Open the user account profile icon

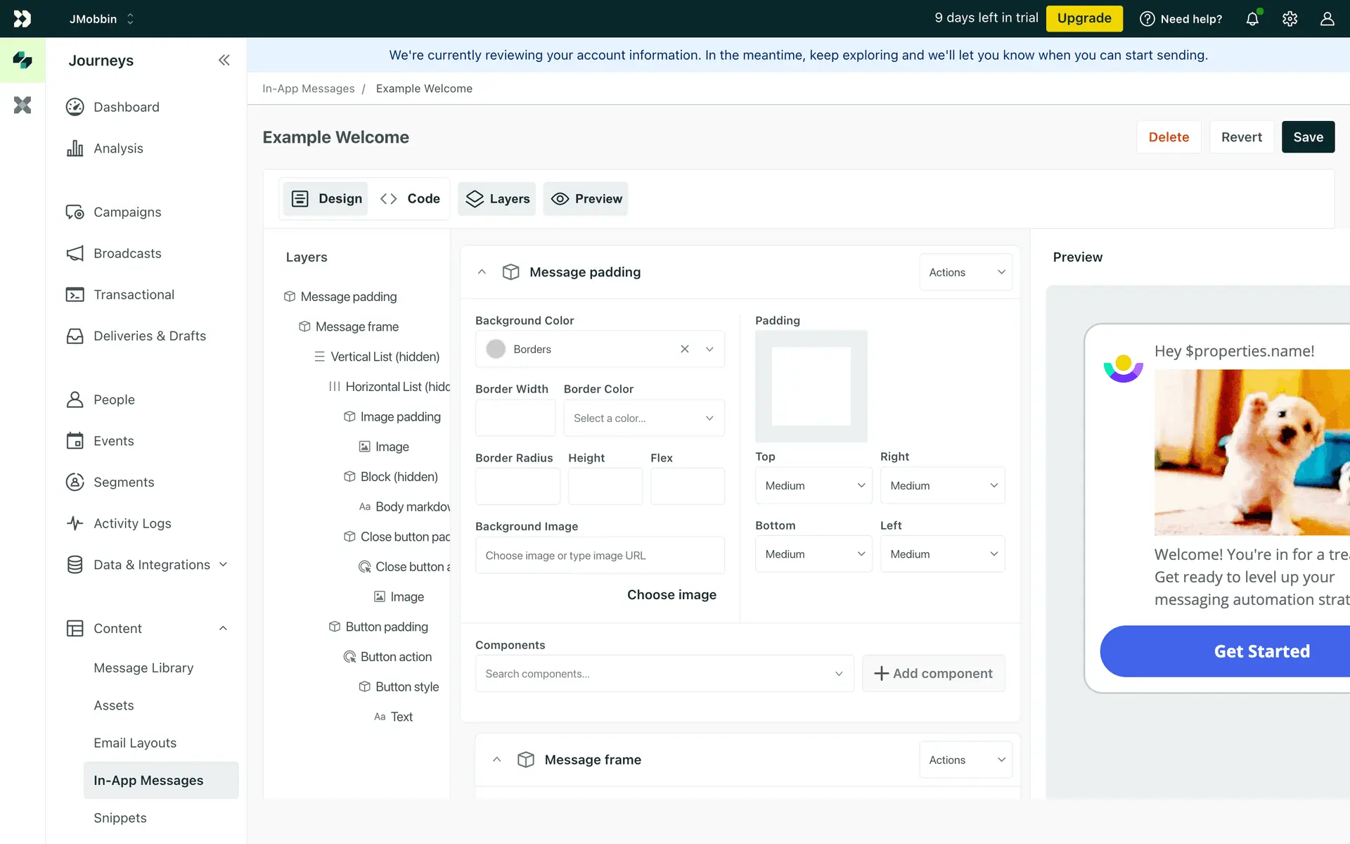(1327, 19)
